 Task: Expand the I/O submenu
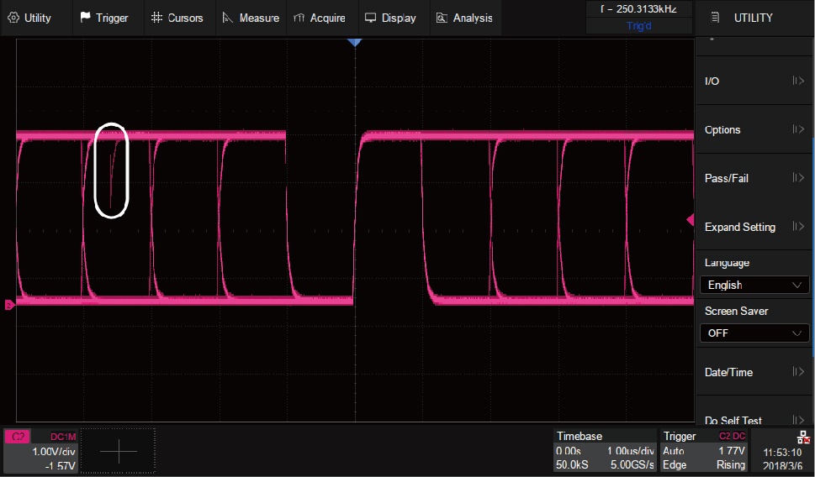tap(754, 81)
